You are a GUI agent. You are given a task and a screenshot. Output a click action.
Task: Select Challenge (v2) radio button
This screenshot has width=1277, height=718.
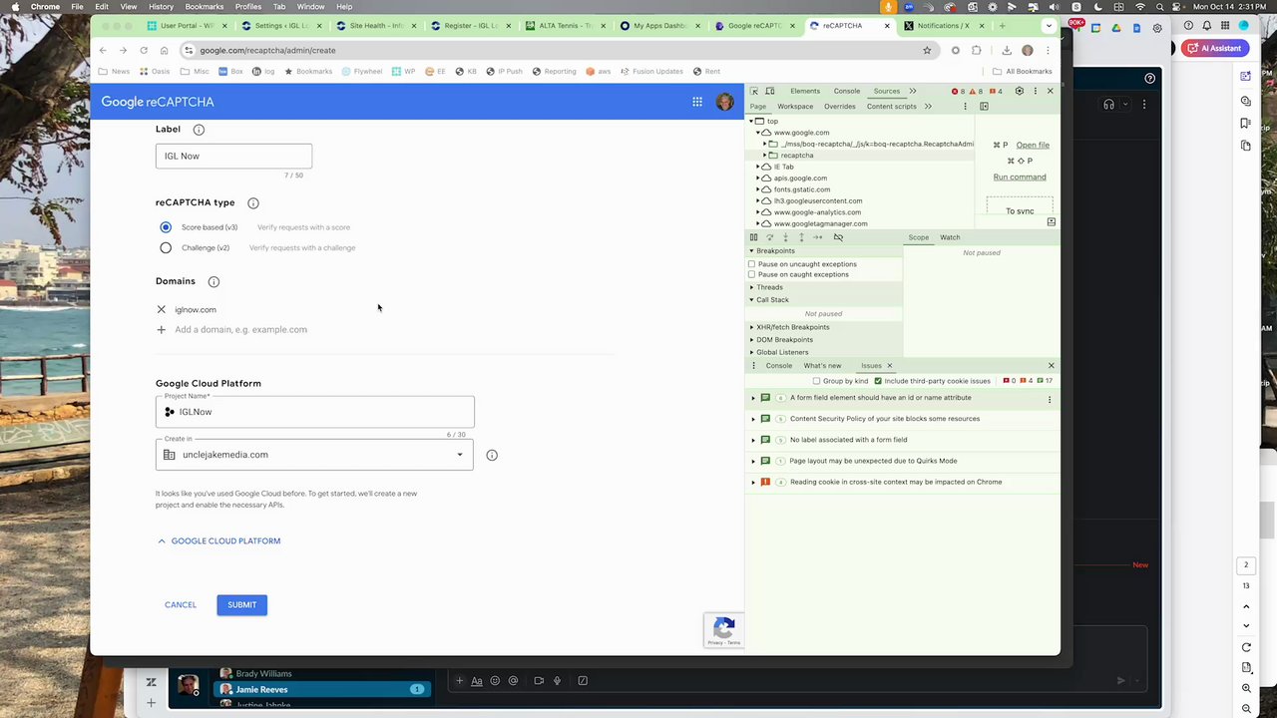pos(166,247)
